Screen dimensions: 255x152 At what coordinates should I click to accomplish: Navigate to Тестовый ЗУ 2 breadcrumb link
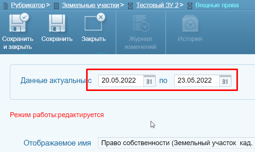157,5
